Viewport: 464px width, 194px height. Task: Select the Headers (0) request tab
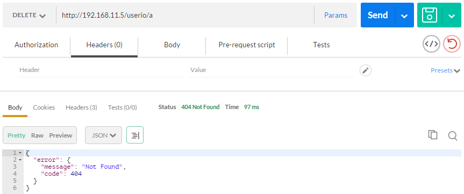pyautogui.click(x=104, y=45)
